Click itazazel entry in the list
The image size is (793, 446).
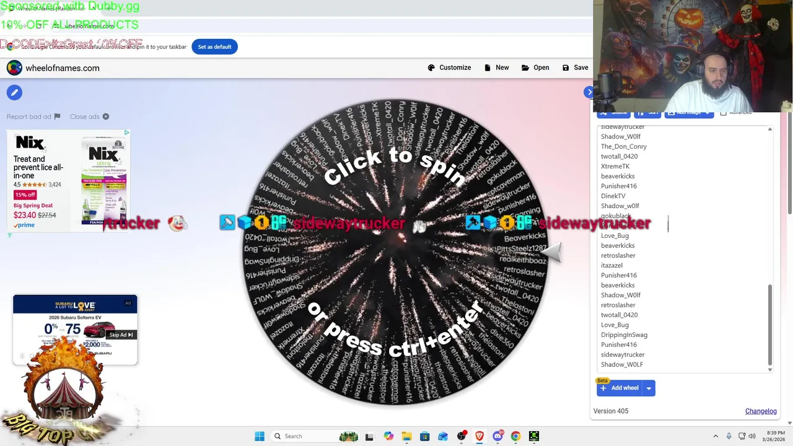click(611, 265)
